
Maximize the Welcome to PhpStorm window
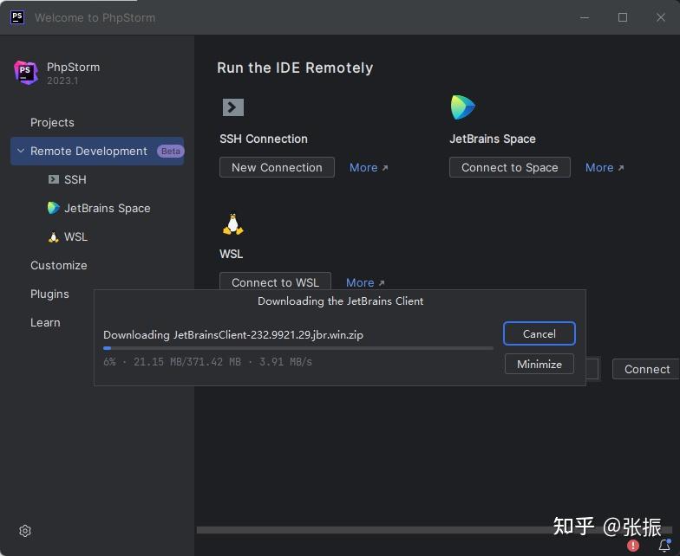point(623,17)
